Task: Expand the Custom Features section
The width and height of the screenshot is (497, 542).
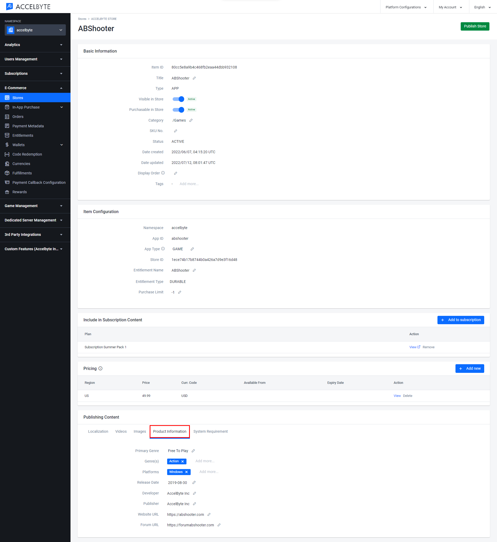Action: coord(35,249)
